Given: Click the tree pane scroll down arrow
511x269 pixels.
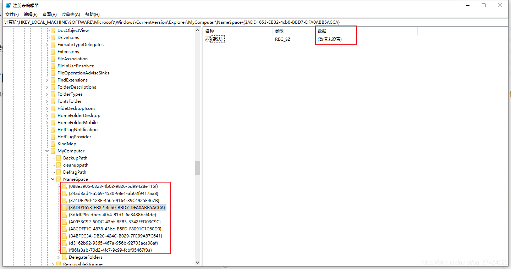Looking at the screenshot, I should coord(198,263).
